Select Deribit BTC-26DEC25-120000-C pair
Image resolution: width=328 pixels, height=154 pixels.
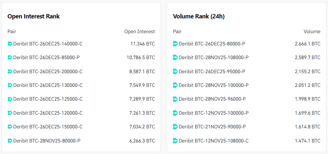tap(48, 113)
